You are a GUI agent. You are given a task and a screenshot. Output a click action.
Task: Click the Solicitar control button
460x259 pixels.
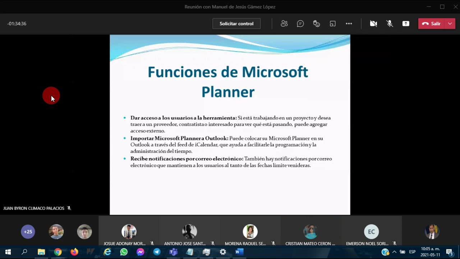(x=236, y=24)
